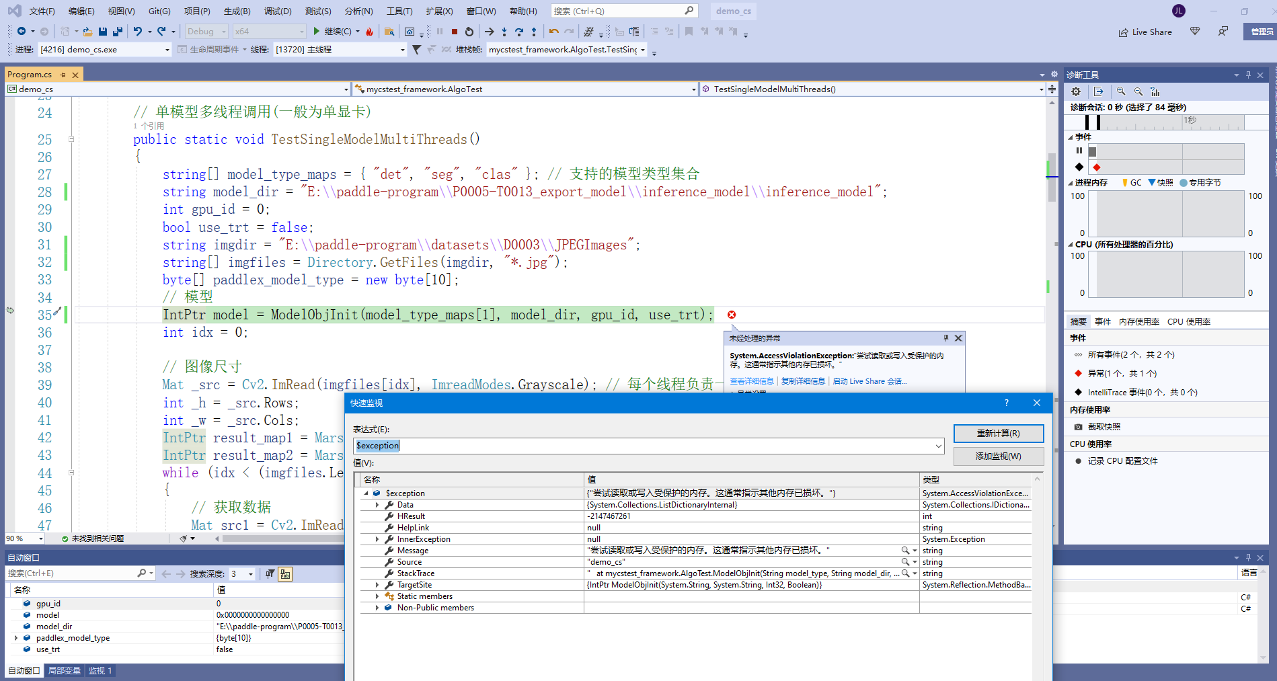1277x681 pixels.
Task: Click the copy details link in exception popup
Action: coord(803,381)
